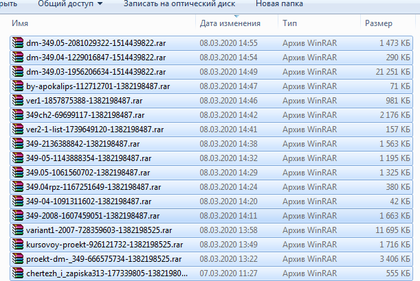
Task: Click the archive icon of 349-05-1143888354-1382198487.rar
Action: click(18, 158)
